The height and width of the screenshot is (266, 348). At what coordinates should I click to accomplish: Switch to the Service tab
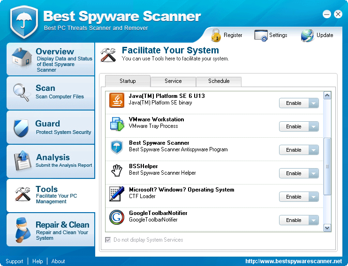173,81
